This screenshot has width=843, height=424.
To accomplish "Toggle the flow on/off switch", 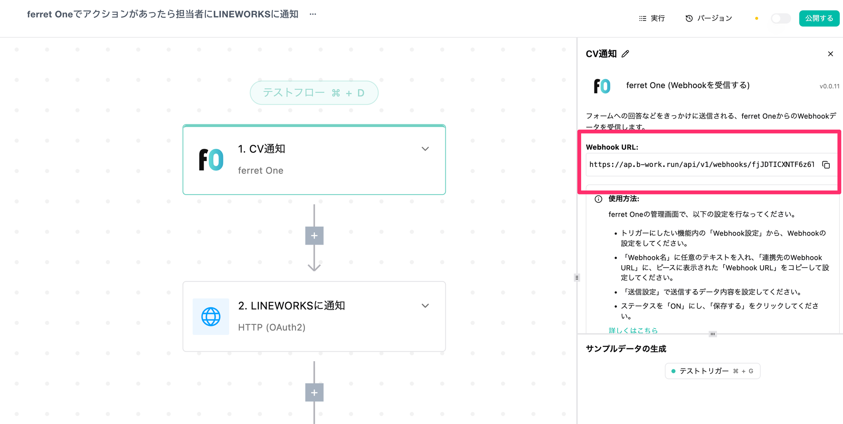I will point(780,19).
